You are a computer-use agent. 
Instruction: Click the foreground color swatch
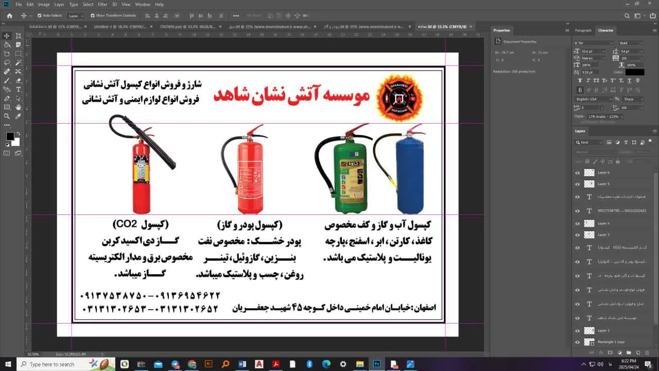pyautogui.click(x=10, y=136)
